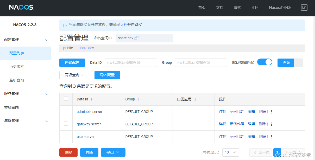This screenshot has height=160, width=315.
Task: Open 示例代码 for adminbiz-server
Action: 237,111
